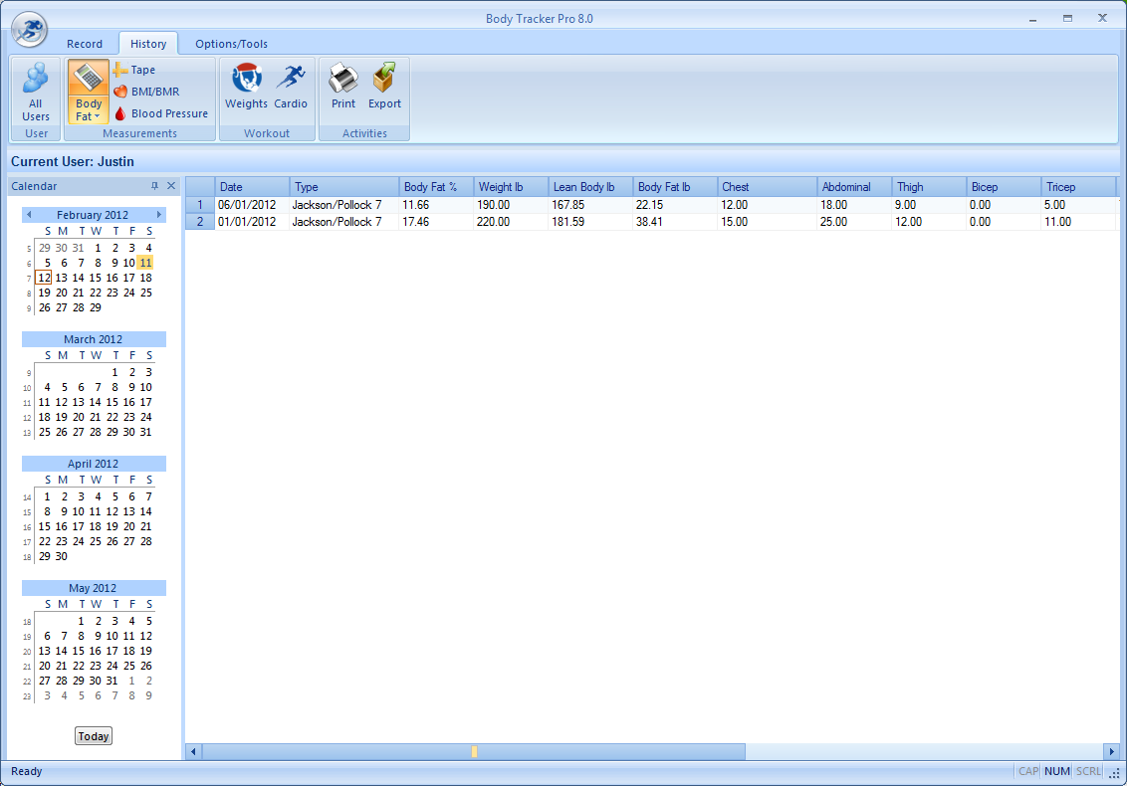Sort by Body Fat lb column
This screenshot has width=1127, height=786.
676,187
